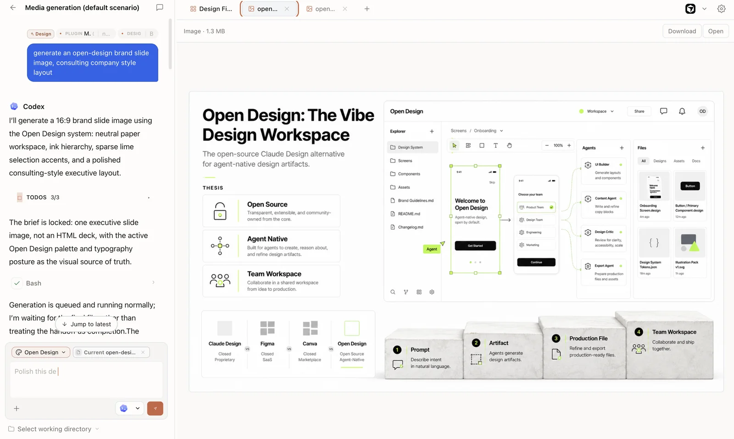Viewport: 734px width, 439px height.
Task: Click the generated Open Design slide image
Action: (x=456, y=241)
